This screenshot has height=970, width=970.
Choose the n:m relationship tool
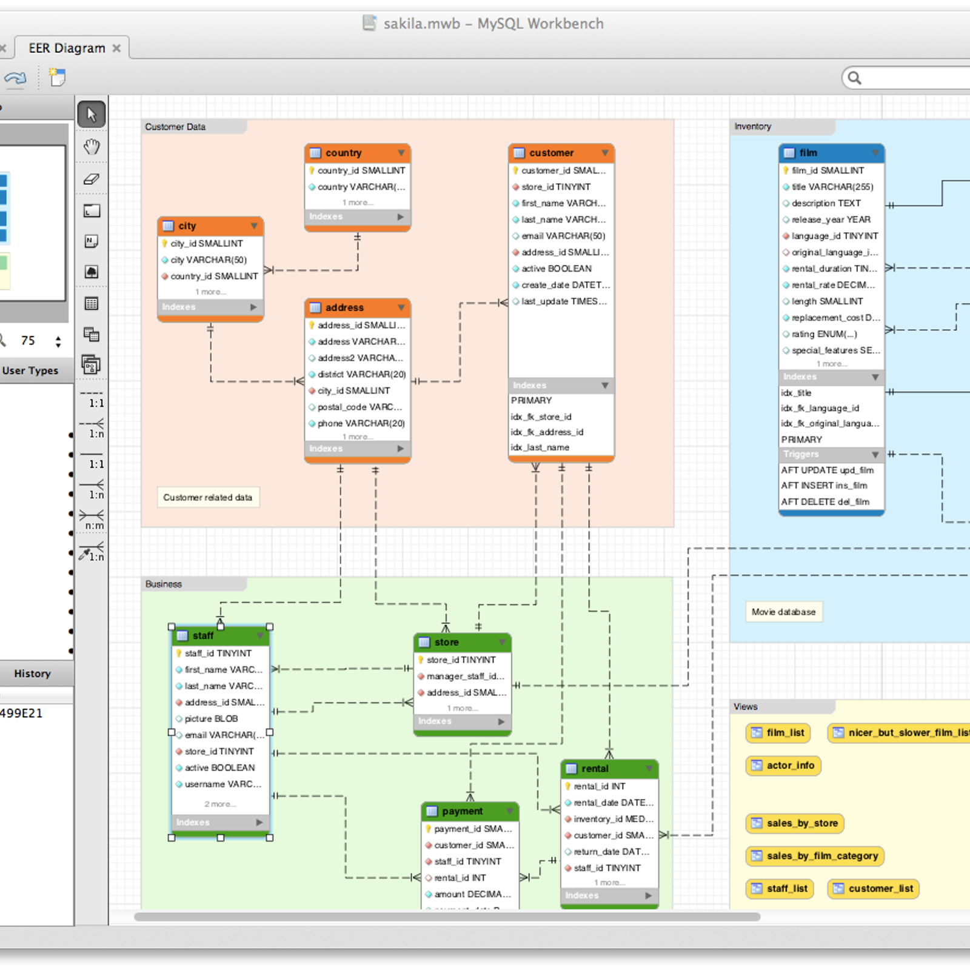point(92,520)
